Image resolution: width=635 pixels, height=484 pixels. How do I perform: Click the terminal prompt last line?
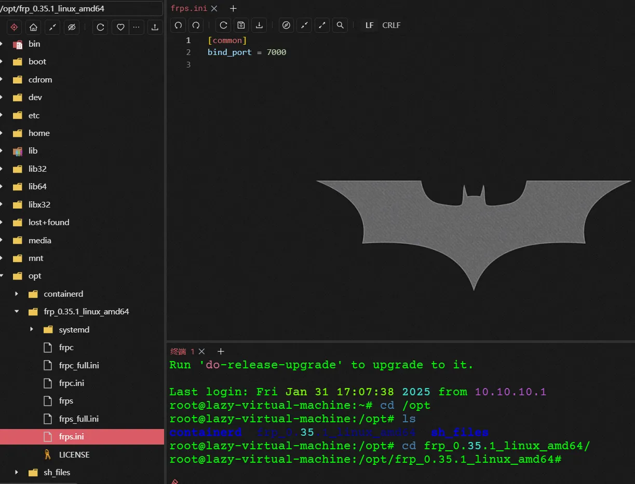pos(366,460)
